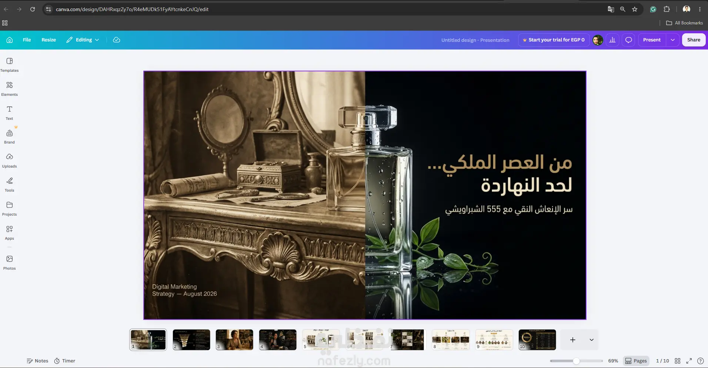View site information icon in address bar

(x=49, y=9)
